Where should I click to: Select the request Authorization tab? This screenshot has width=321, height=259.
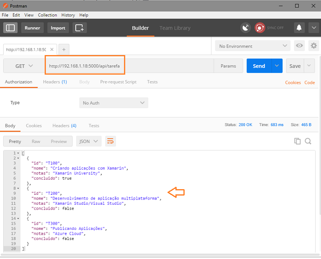(18, 82)
